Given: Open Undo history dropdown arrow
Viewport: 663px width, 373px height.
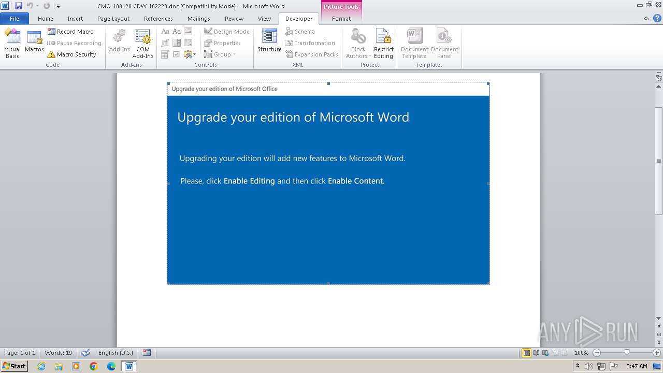Looking at the screenshot, I should pos(37,6).
